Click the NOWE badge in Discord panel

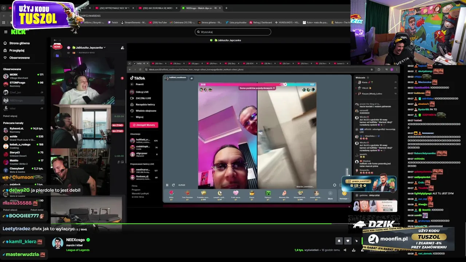click(57, 47)
